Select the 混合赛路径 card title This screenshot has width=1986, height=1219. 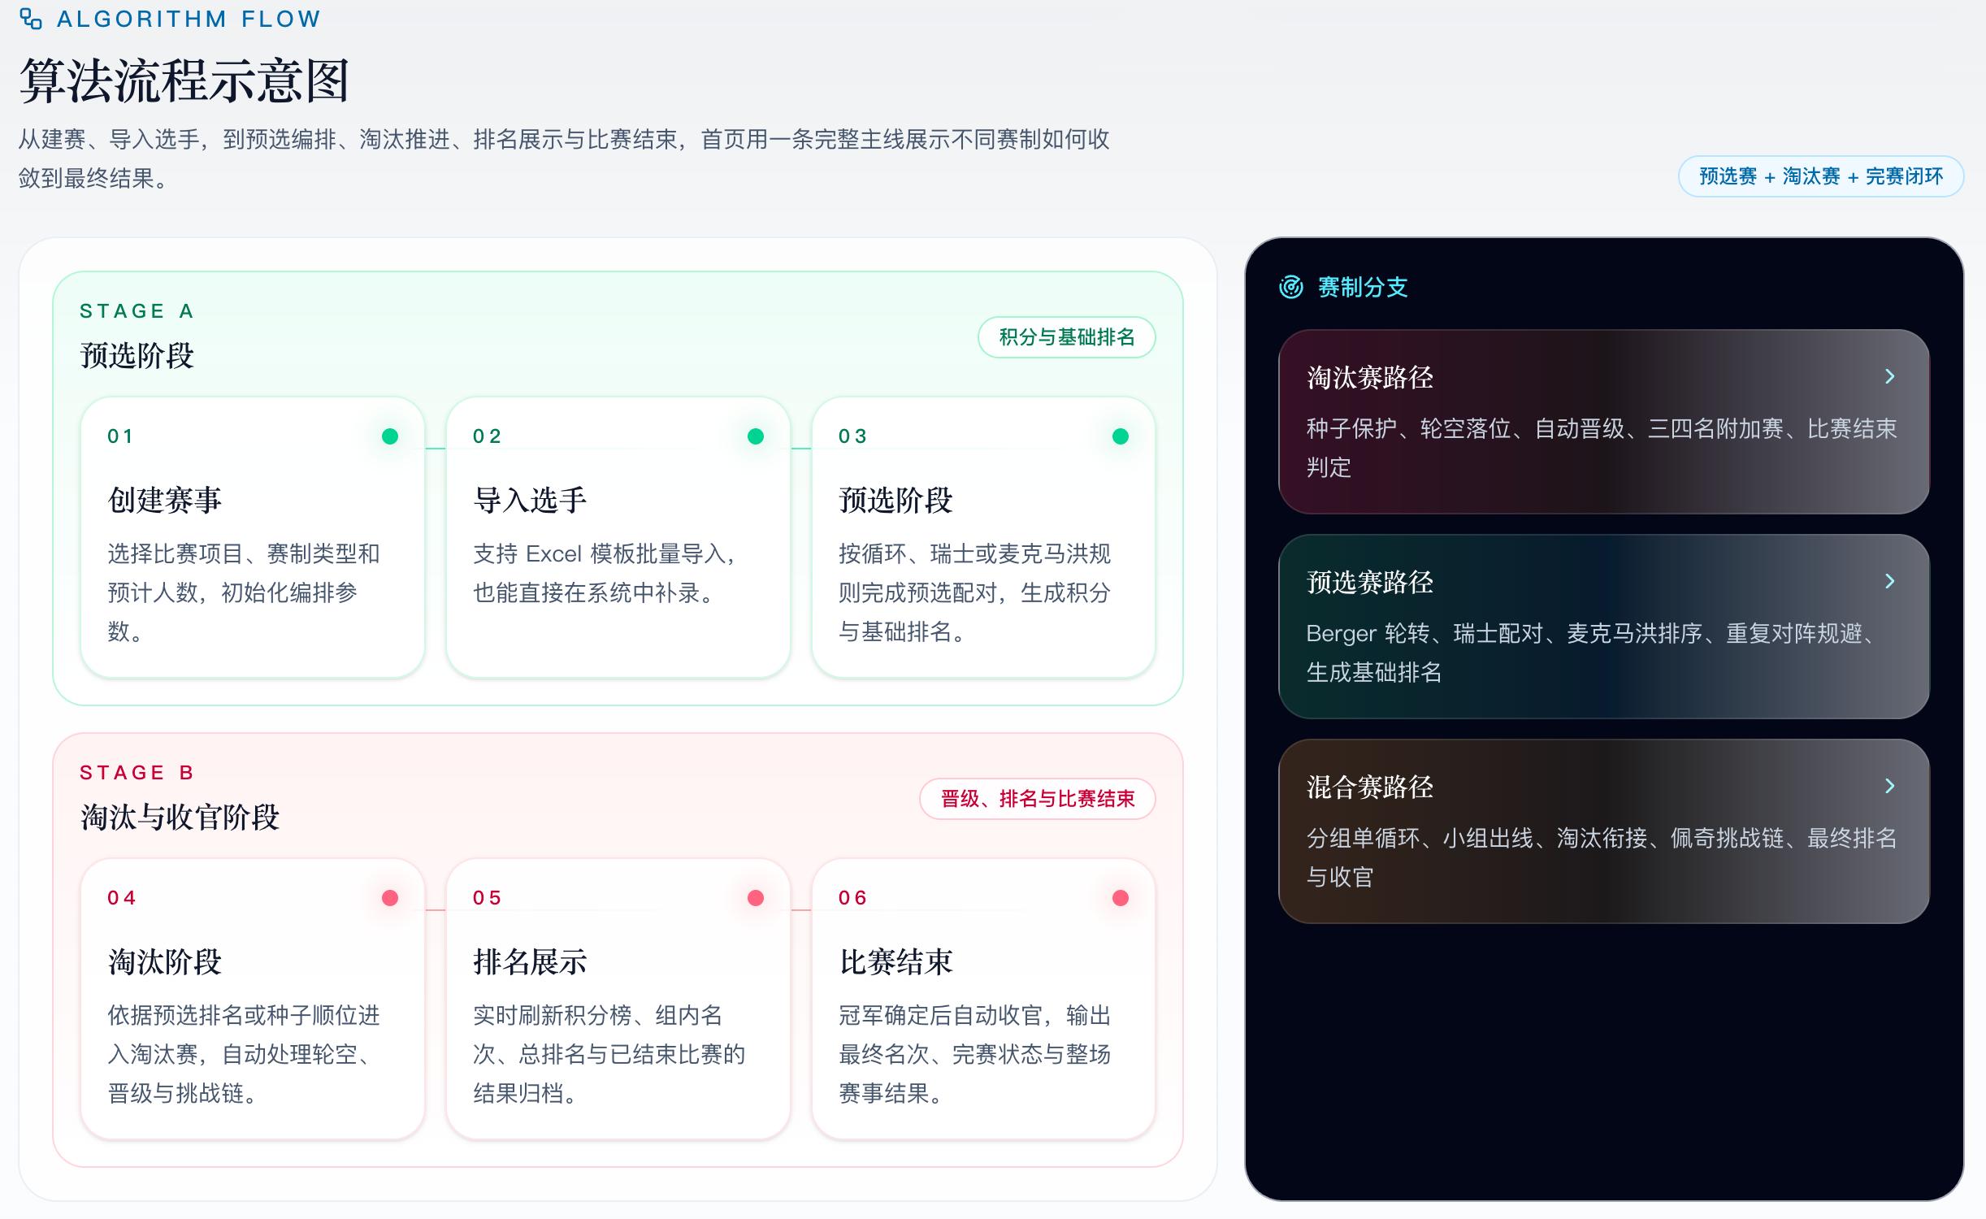tap(1370, 787)
